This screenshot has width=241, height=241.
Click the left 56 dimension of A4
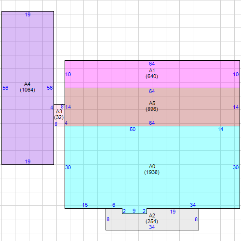click(x=5, y=88)
